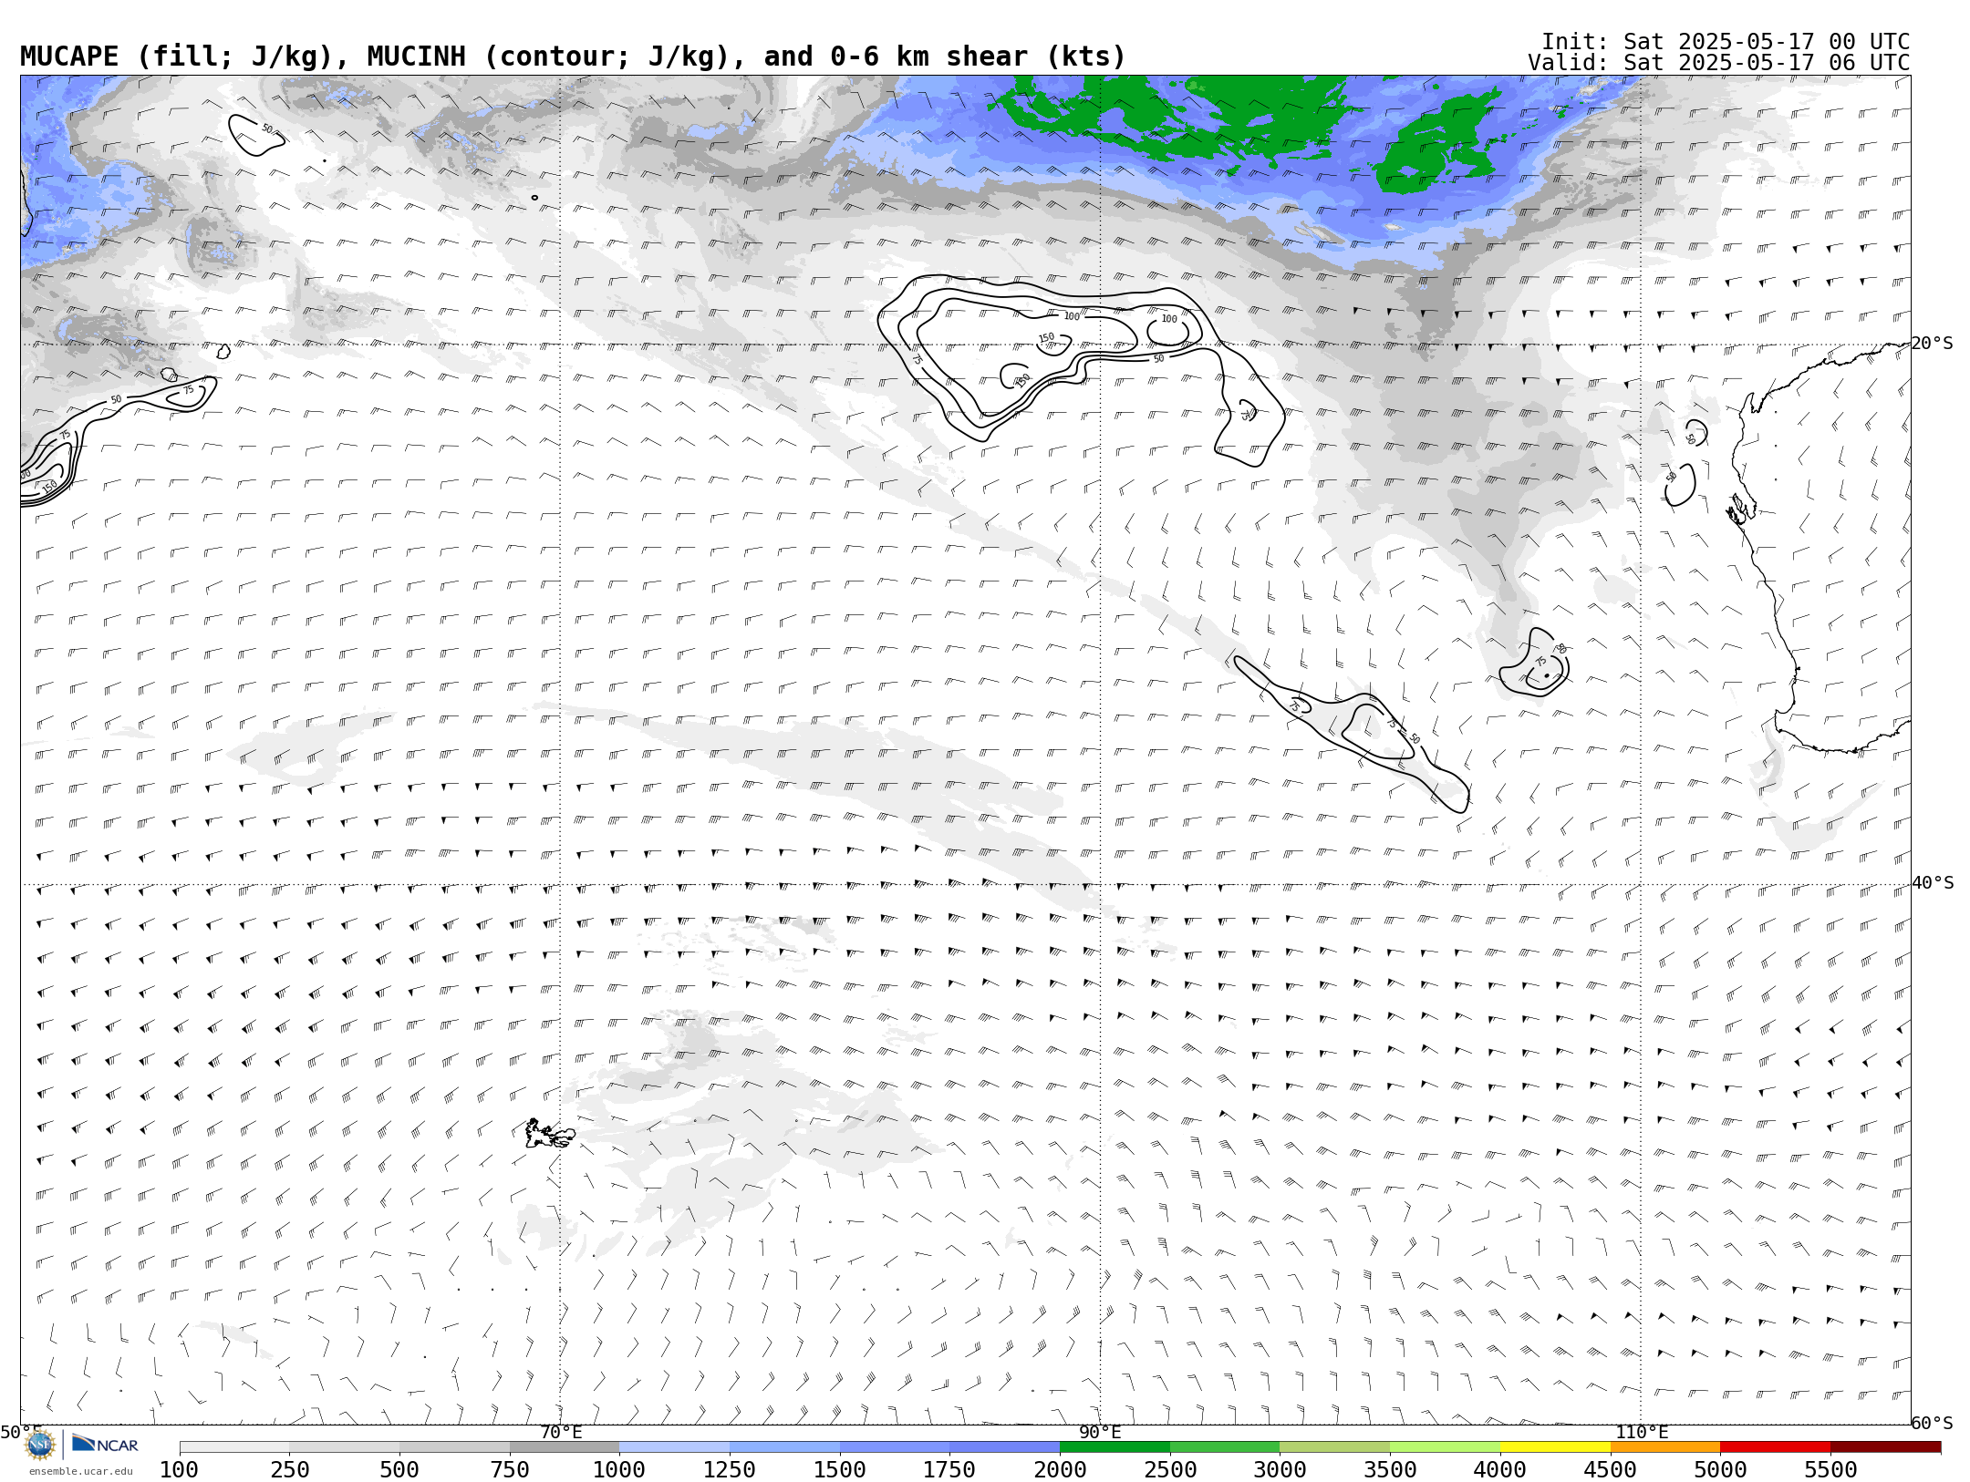Screen dimensions: 1970x1482
Task: Click the 60°S latitude label
Action: pos(1933,1423)
